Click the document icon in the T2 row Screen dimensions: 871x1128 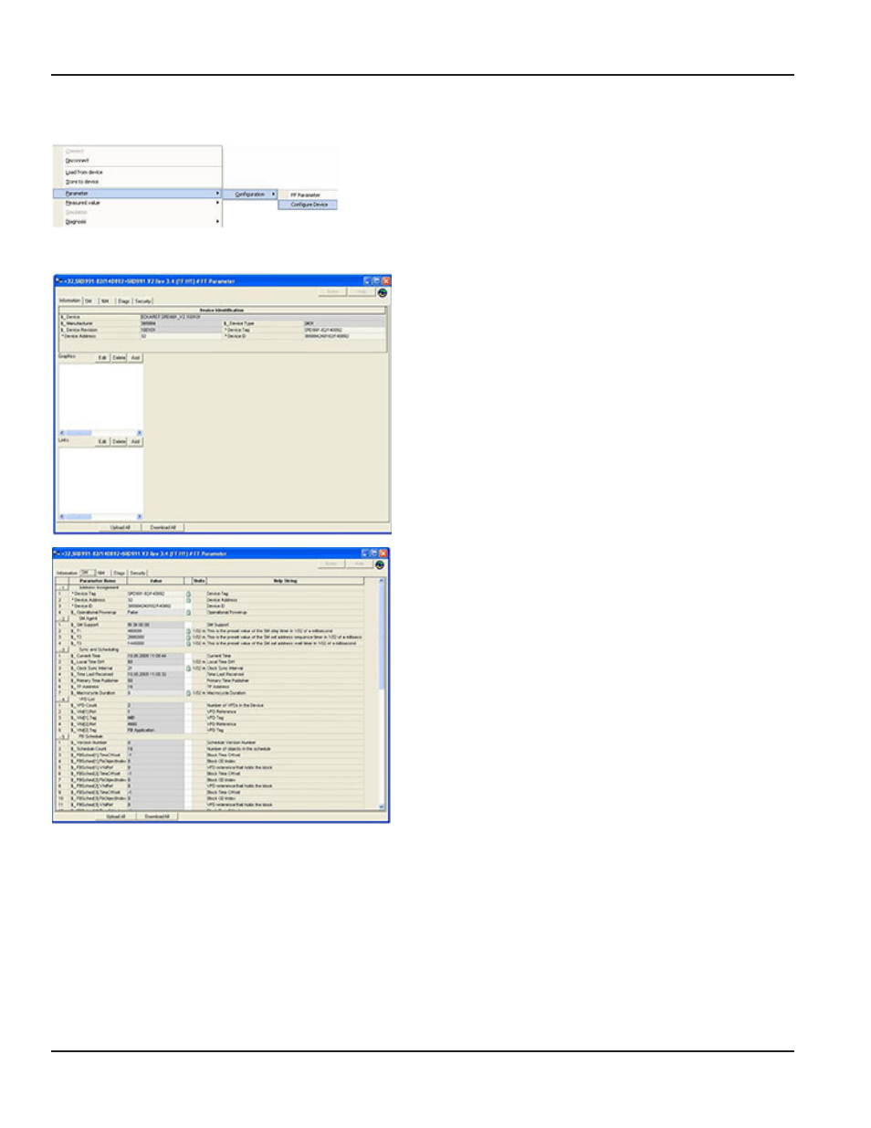point(188,638)
